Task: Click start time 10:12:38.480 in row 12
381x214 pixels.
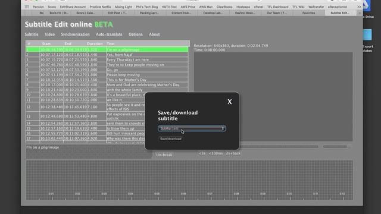Action: tap(52, 107)
